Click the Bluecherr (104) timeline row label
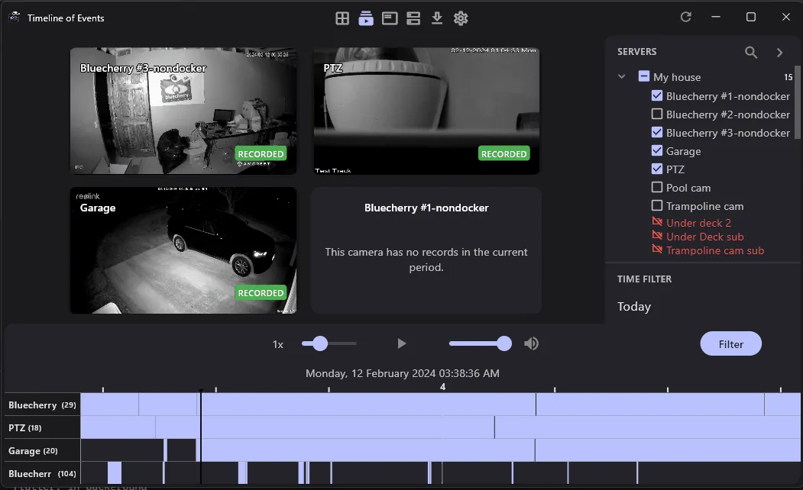Viewport: 803px width, 490px height. 42,474
